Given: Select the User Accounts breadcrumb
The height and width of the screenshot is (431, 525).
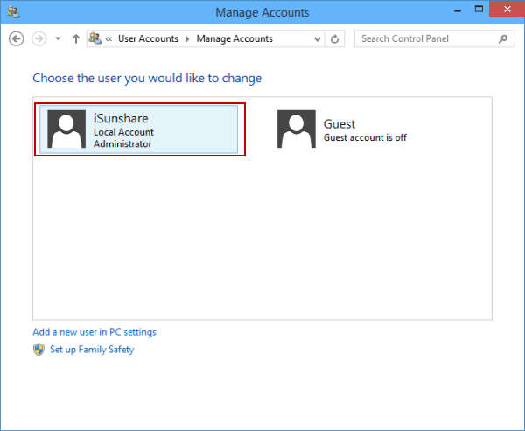Looking at the screenshot, I should [x=148, y=39].
